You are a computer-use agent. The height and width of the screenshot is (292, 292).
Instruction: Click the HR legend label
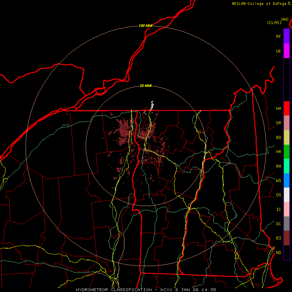[x=278, y=152]
